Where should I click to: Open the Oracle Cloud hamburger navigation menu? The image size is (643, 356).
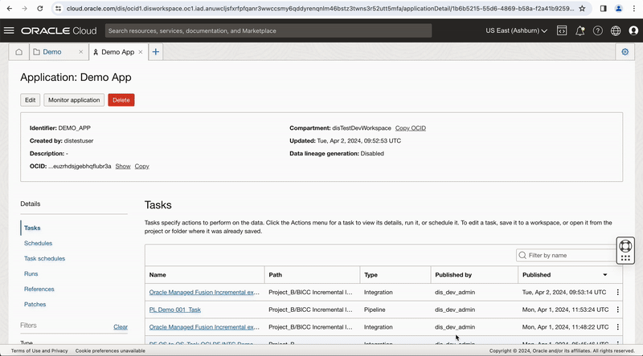pyautogui.click(x=9, y=30)
